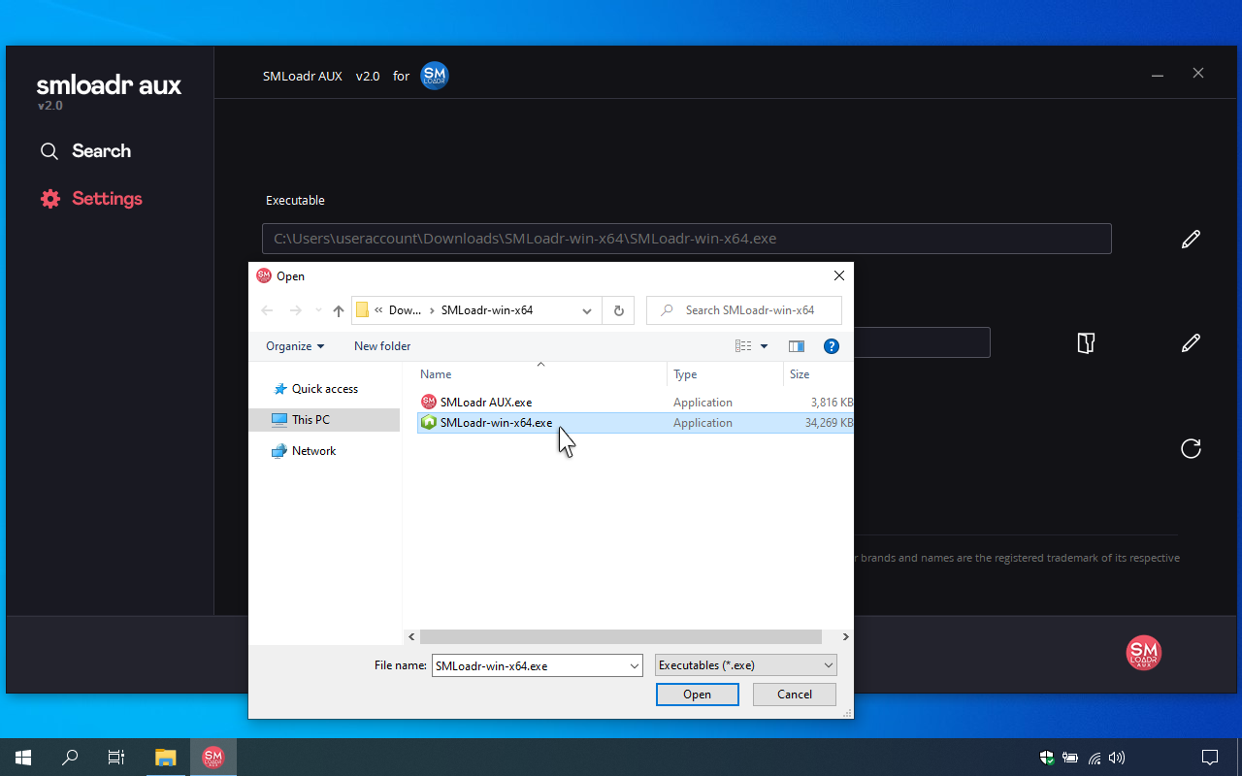Image resolution: width=1242 pixels, height=776 pixels.
Task: Select Quick access in the navigation pane
Action: 325,389
